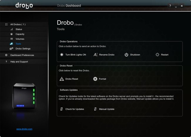Viewport: 191px width, 137px height.
Task: Click the 'send an action to Drobo' instruction text
Action: [83, 46]
